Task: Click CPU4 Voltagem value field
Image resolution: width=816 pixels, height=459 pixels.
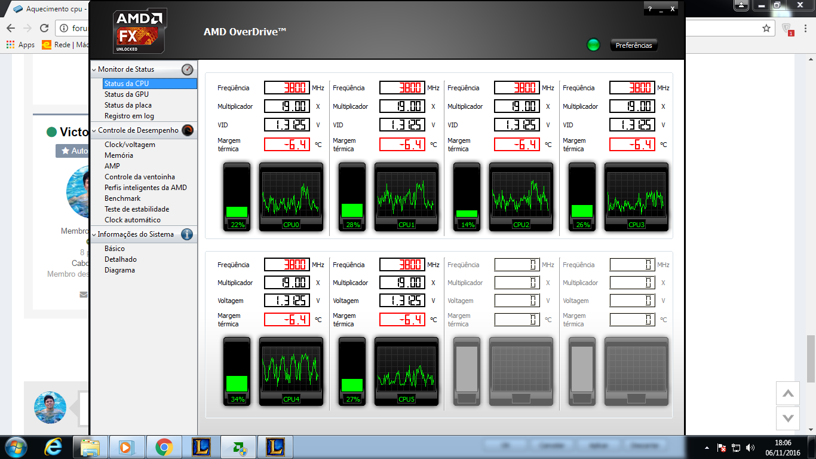Action: pos(287,301)
